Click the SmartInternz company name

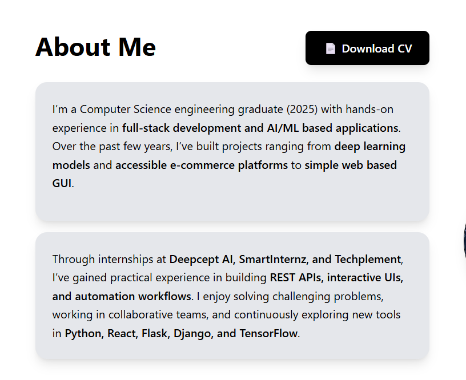click(274, 260)
